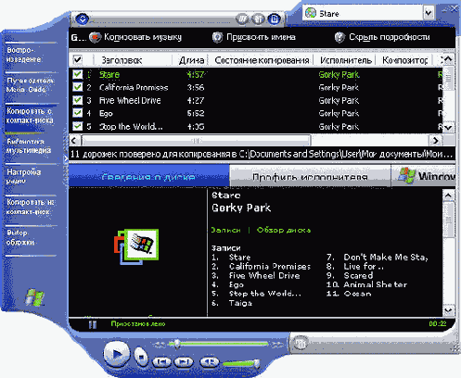
Task: Click the middle round button above the toolbar
Action: tap(258, 19)
